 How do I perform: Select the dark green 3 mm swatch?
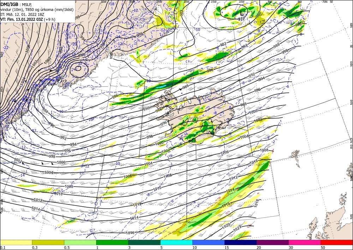tap(144, 242)
